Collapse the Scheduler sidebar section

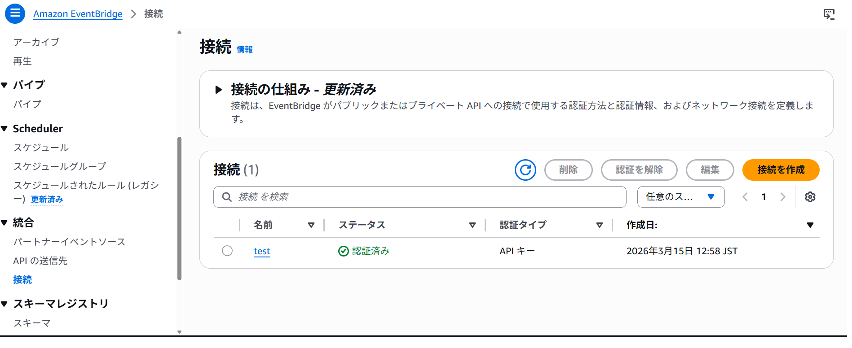point(4,129)
